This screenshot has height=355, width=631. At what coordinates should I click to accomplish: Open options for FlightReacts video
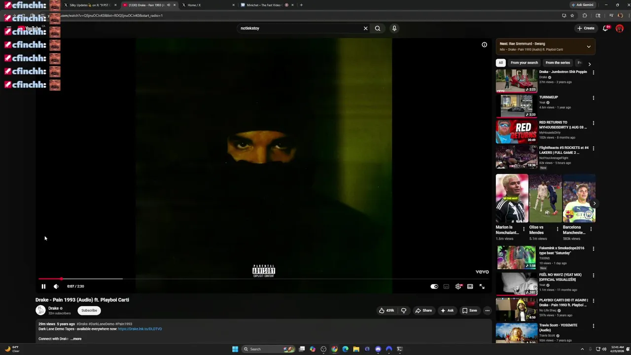[x=594, y=148]
